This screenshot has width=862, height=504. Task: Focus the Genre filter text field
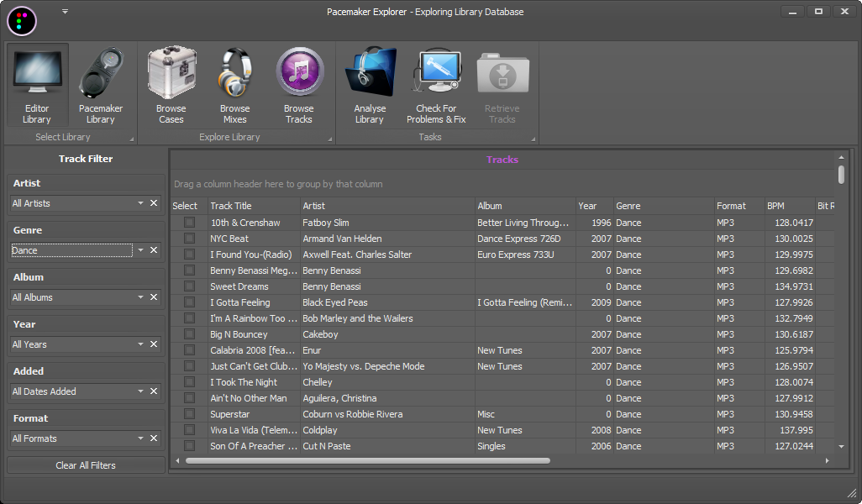pyautogui.click(x=72, y=250)
